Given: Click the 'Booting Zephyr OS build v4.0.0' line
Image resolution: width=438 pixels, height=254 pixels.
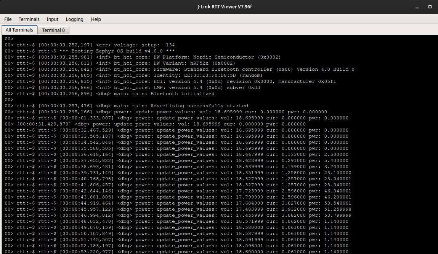Looking at the screenshot, I should 90,51.
